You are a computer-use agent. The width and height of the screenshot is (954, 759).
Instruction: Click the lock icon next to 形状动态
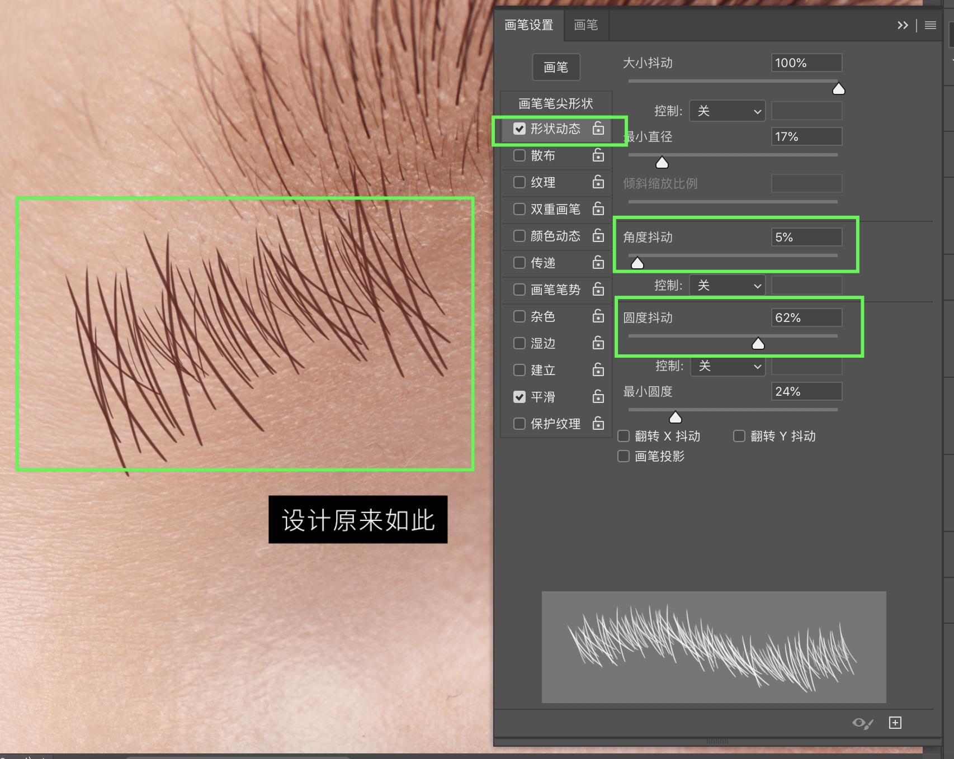coord(598,129)
